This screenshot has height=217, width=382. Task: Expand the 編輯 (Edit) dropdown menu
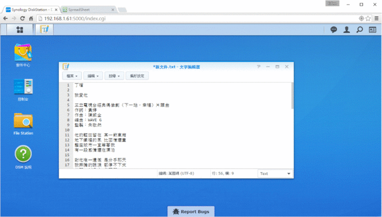[x=93, y=76]
